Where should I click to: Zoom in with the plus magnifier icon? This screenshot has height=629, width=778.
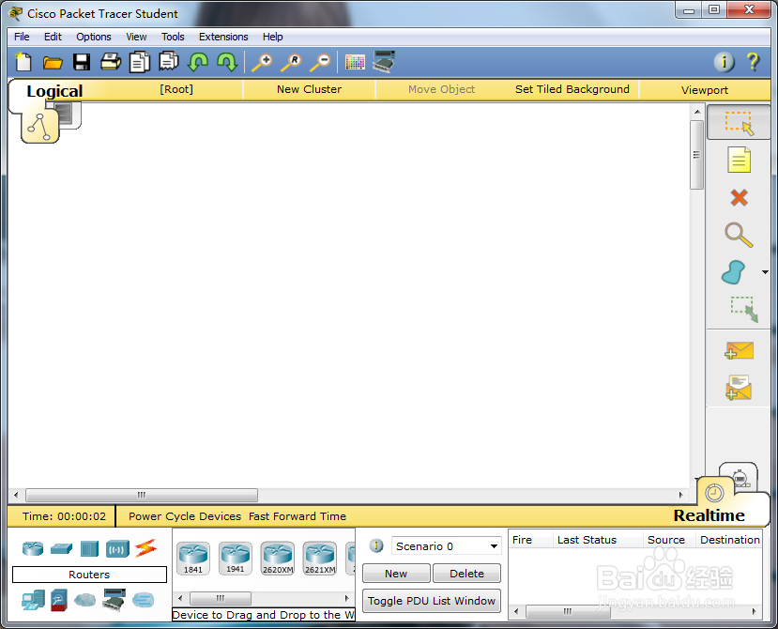coord(262,63)
